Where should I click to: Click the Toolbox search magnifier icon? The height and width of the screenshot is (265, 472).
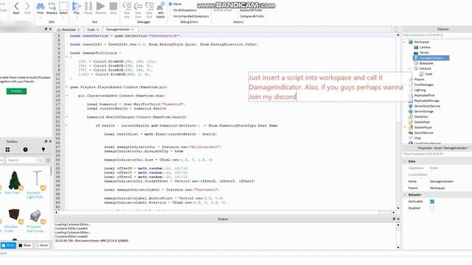[x=41, y=160]
